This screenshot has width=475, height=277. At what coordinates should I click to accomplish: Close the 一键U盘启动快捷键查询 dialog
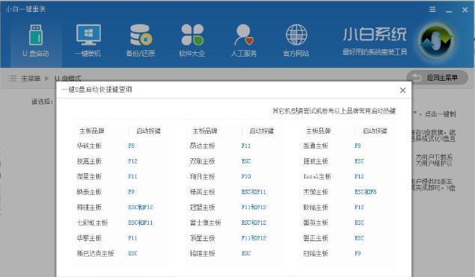(402, 90)
